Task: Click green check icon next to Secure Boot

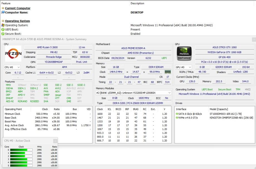Action: pos(3,34)
